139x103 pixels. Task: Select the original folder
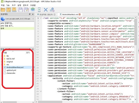click(x=10, y=61)
